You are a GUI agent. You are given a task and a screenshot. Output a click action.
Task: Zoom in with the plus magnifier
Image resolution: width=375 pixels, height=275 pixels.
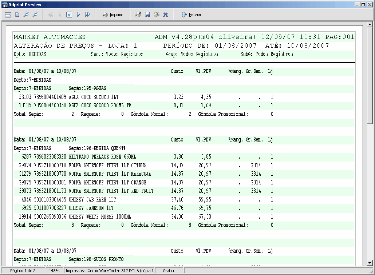point(26,15)
